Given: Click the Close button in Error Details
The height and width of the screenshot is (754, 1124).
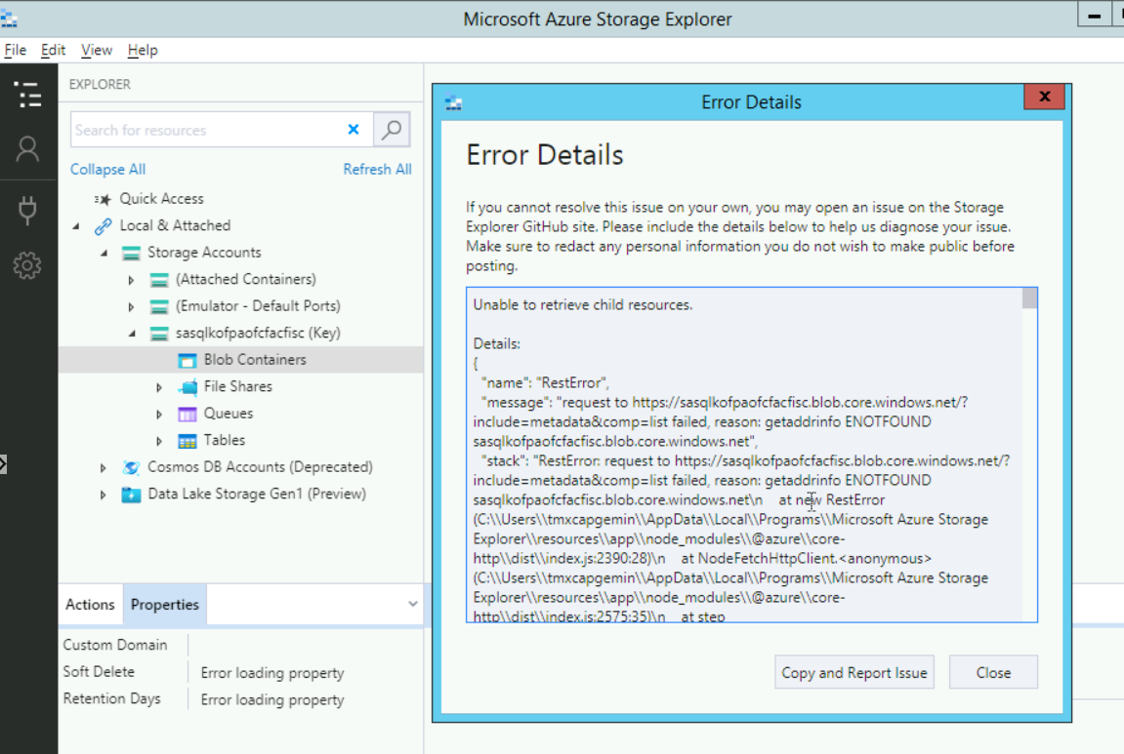Looking at the screenshot, I should [993, 672].
